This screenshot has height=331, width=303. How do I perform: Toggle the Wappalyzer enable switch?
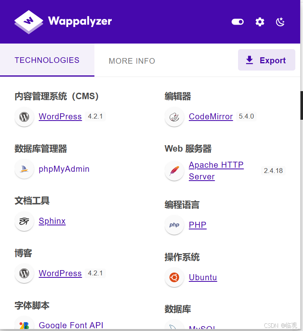click(238, 22)
